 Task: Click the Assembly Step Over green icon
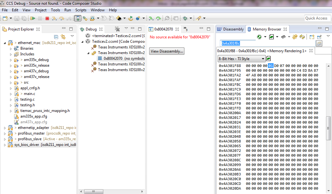(x=158, y=19)
